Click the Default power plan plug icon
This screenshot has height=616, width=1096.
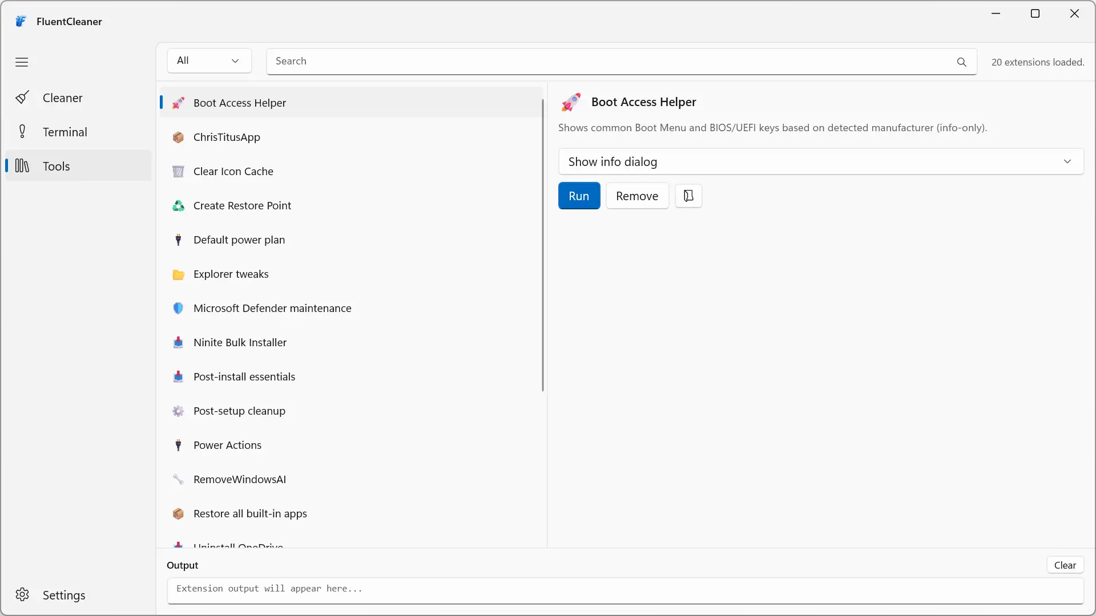(178, 240)
